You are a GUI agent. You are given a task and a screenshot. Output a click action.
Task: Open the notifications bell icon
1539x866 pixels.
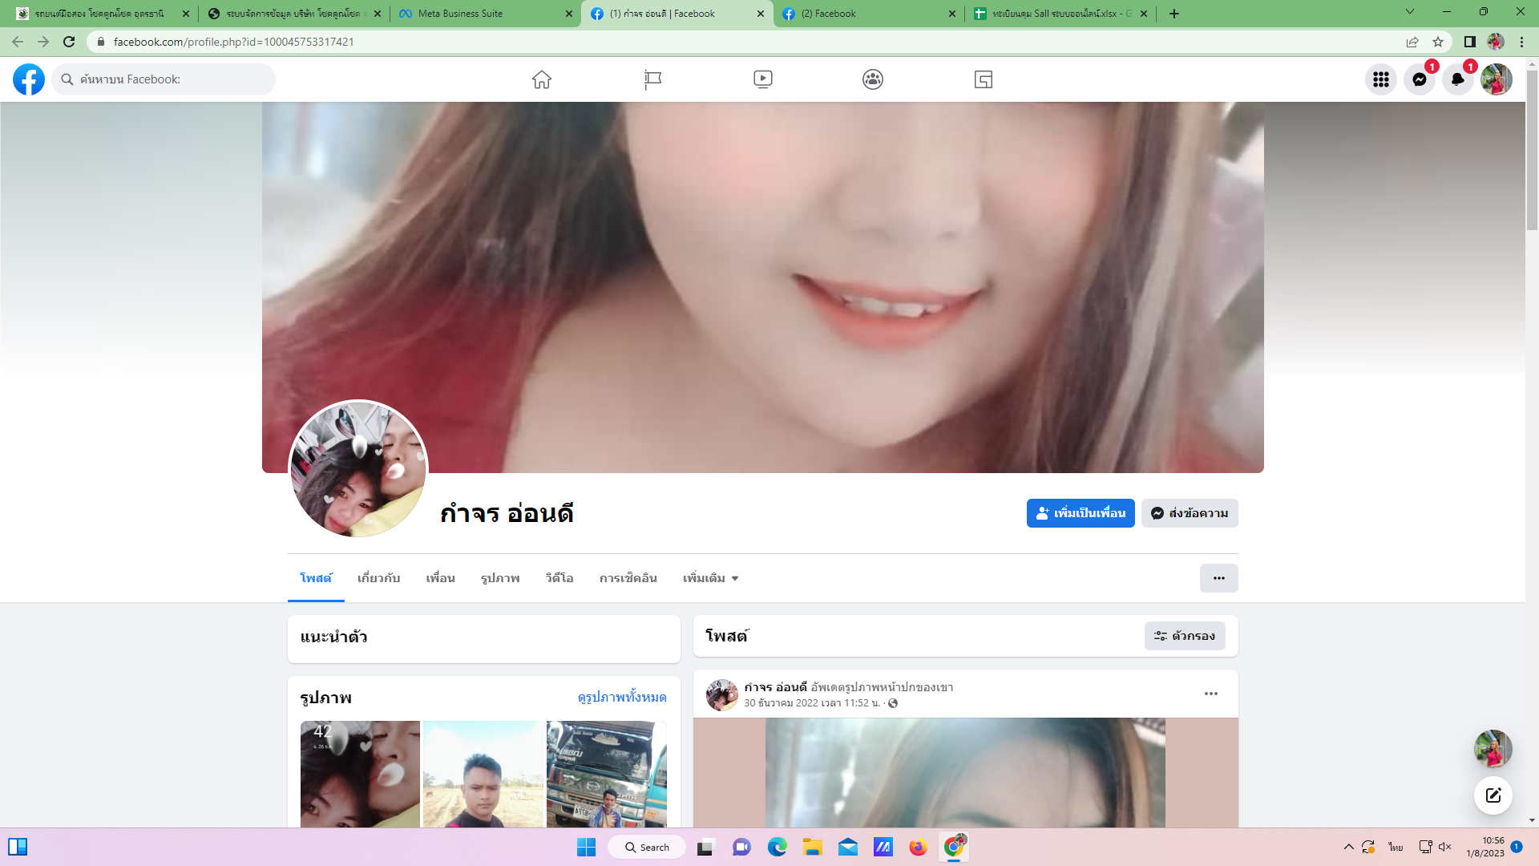[x=1457, y=79]
